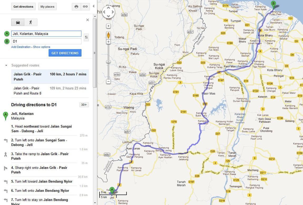Select the 109 km Route 8 alternative
The width and height of the screenshot is (303, 205).
click(x=50, y=91)
